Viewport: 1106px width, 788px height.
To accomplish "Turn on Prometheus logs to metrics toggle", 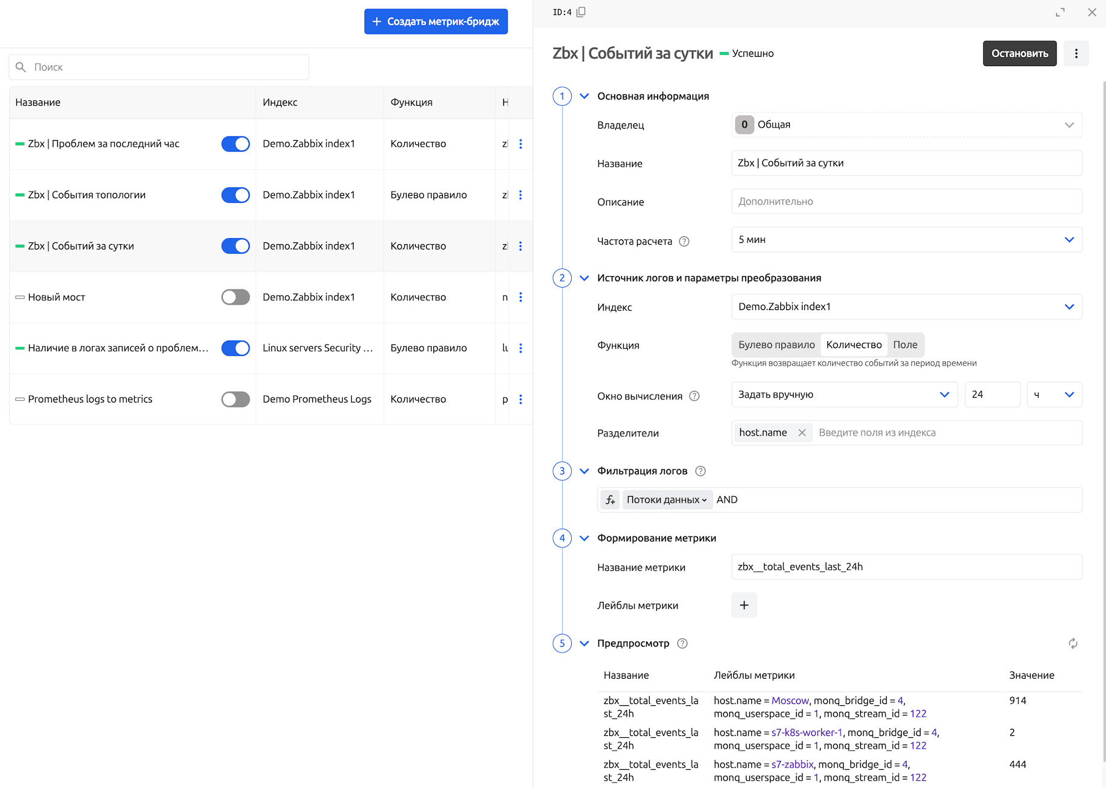I will click(x=235, y=399).
